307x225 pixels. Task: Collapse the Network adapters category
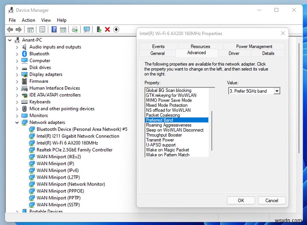17,123
